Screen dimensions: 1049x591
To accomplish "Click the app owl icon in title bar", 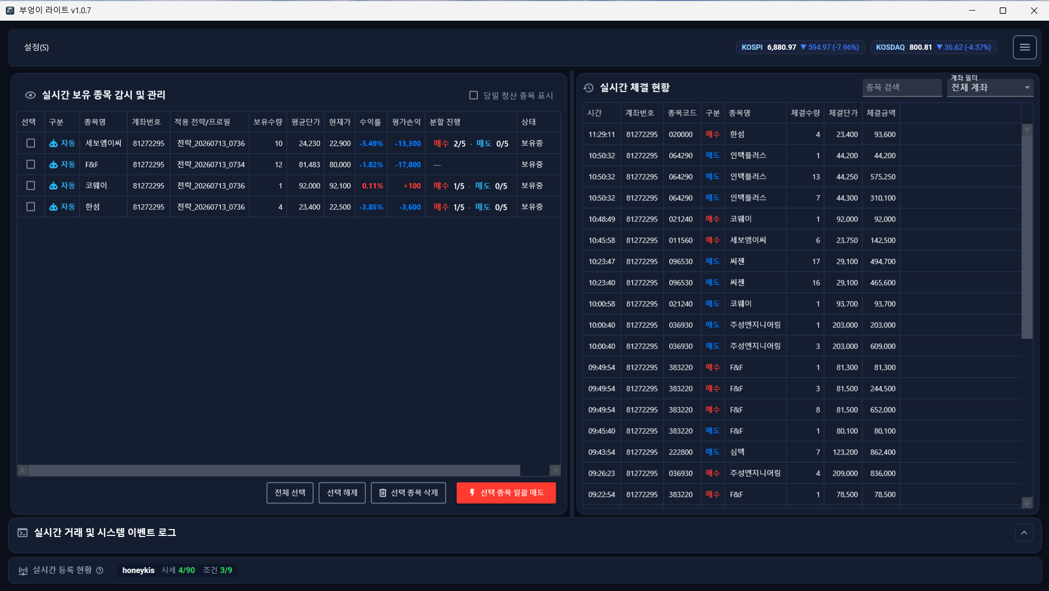I will (10, 10).
